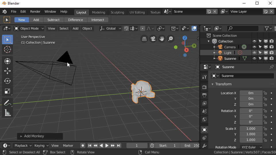Image resolution: width=276 pixels, height=155 pixels.
Task: Toggle snapping magnet button
Action: tap(126, 28)
